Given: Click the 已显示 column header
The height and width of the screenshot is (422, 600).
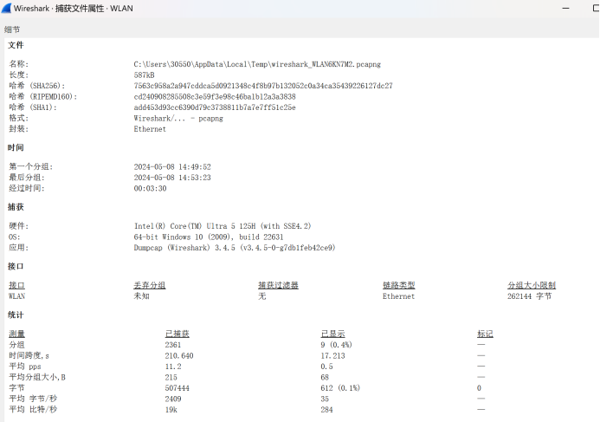Looking at the screenshot, I should (x=333, y=334).
